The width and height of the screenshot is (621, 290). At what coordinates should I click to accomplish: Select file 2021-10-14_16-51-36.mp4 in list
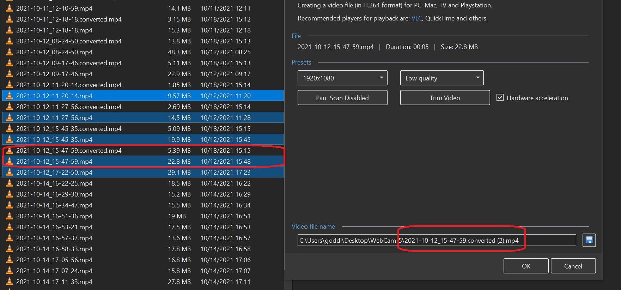pos(54,216)
